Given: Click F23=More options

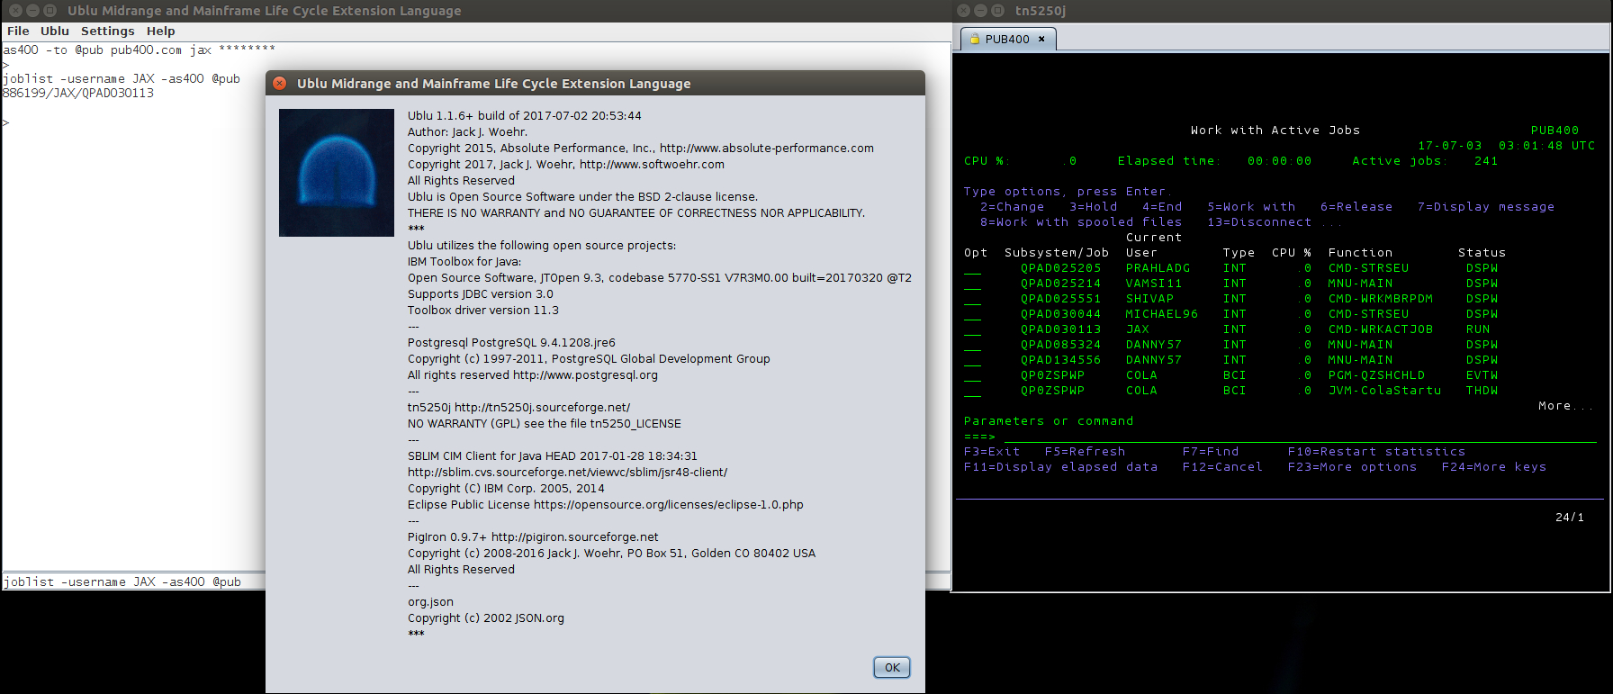Looking at the screenshot, I should [1352, 467].
